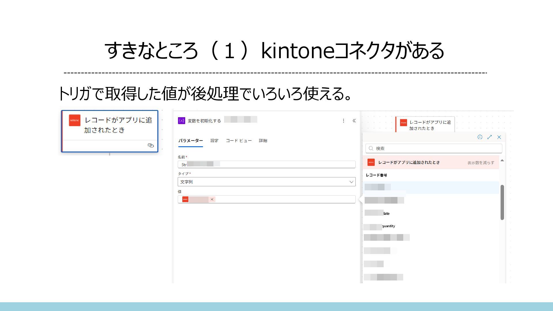Click the 名前 input field
The image size is (553, 311).
click(x=267, y=164)
